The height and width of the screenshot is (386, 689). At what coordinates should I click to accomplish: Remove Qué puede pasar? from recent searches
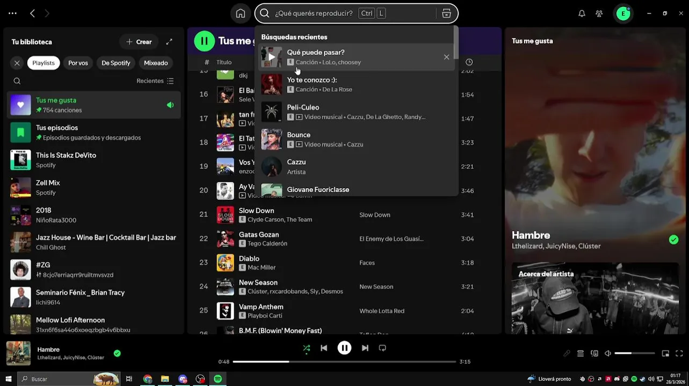click(x=446, y=57)
